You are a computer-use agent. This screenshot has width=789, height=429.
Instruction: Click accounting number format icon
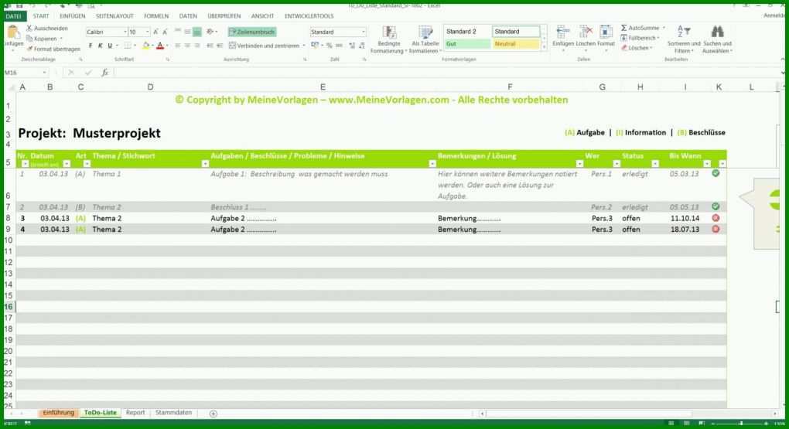(315, 46)
